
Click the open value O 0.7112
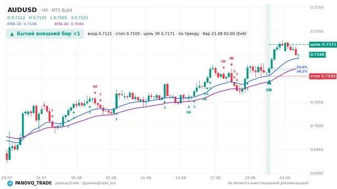[16, 17]
